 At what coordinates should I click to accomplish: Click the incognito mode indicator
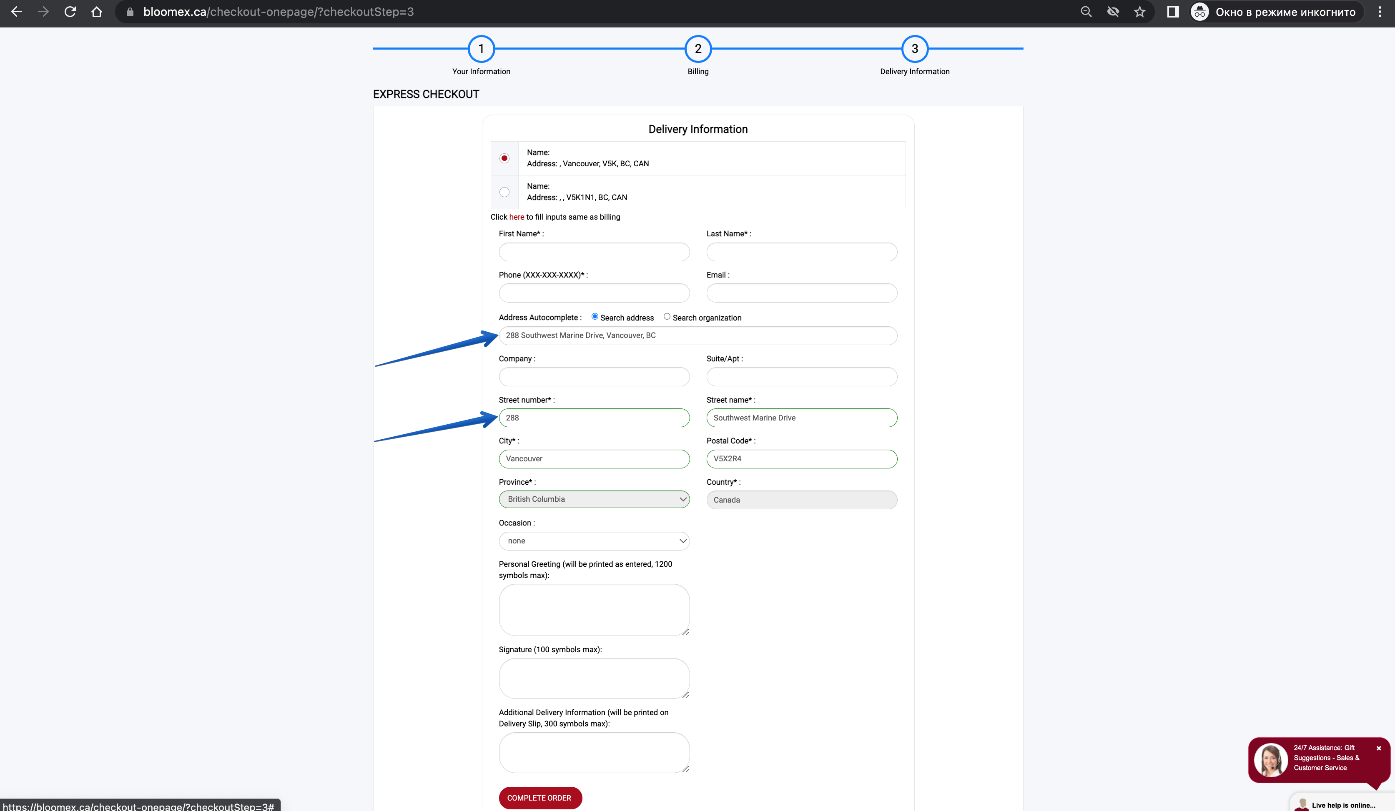(x=1277, y=12)
